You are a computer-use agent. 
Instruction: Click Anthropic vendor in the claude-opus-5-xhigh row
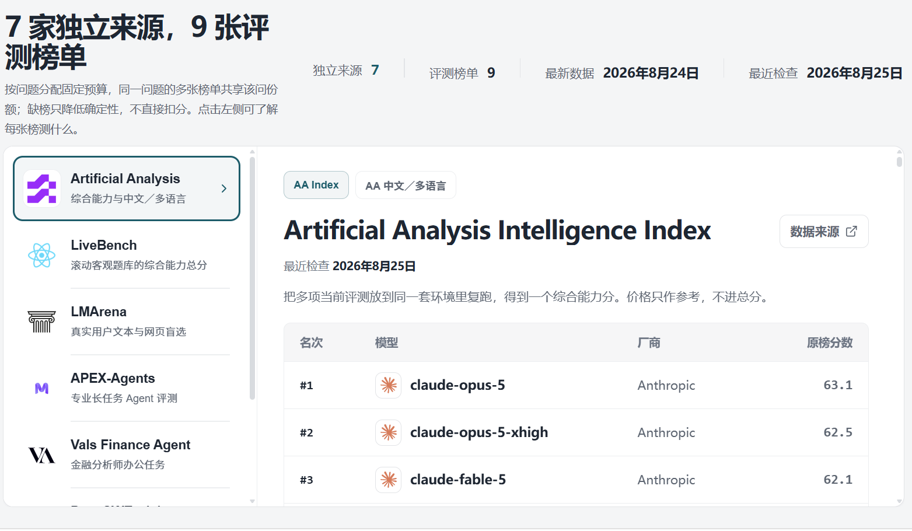click(x=666, y=432)
